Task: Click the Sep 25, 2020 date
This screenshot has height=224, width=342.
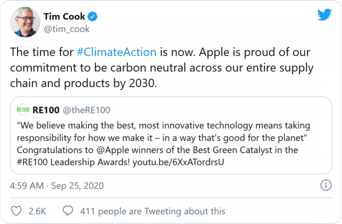Action: coord(76,186)
